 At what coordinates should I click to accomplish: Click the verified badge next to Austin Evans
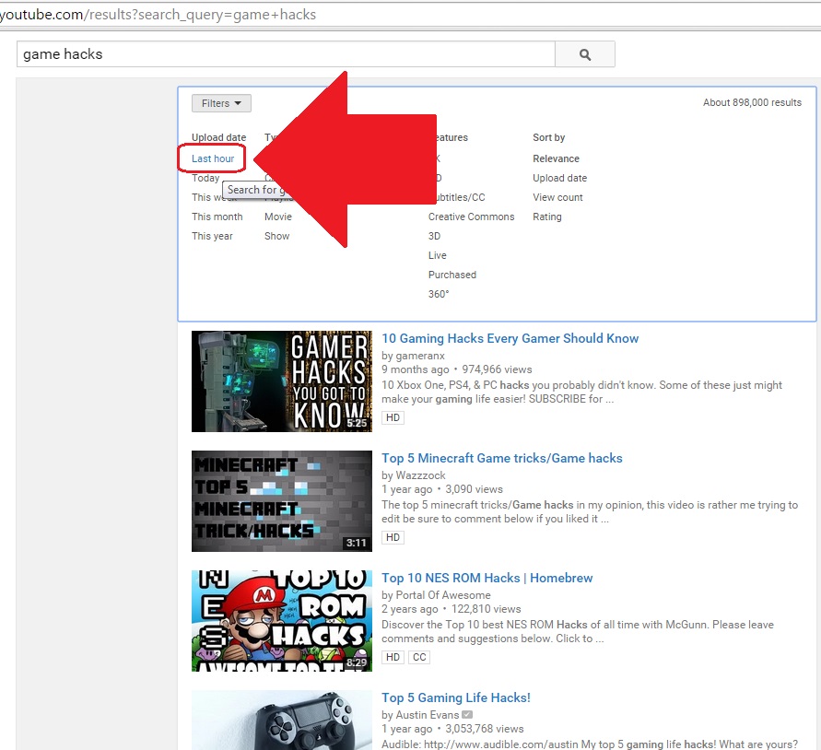[467, 715]
